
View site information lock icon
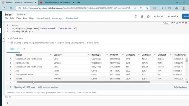[19, 8]
